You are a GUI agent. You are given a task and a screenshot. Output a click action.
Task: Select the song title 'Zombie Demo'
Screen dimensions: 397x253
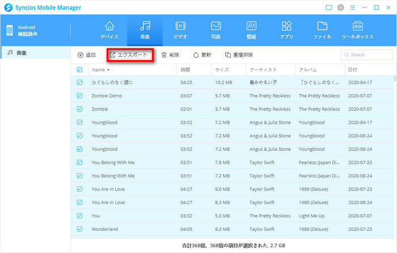click(x=107, y=96)
